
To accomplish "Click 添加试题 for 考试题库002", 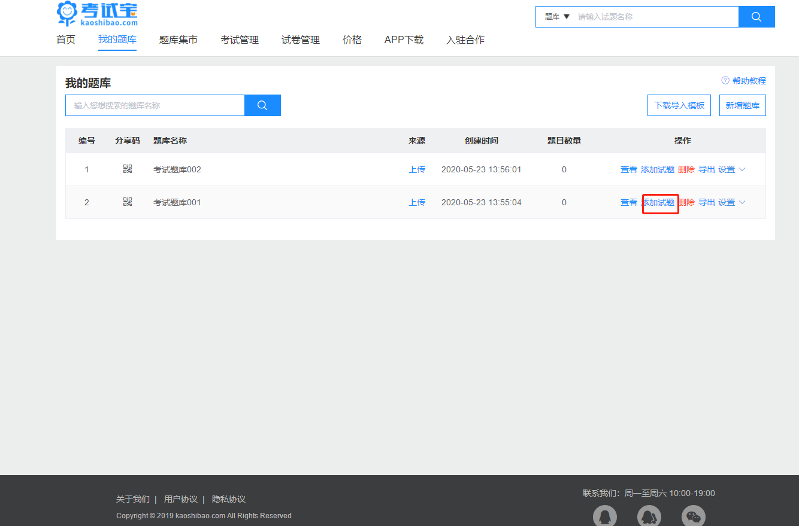I will click(658, 169).
